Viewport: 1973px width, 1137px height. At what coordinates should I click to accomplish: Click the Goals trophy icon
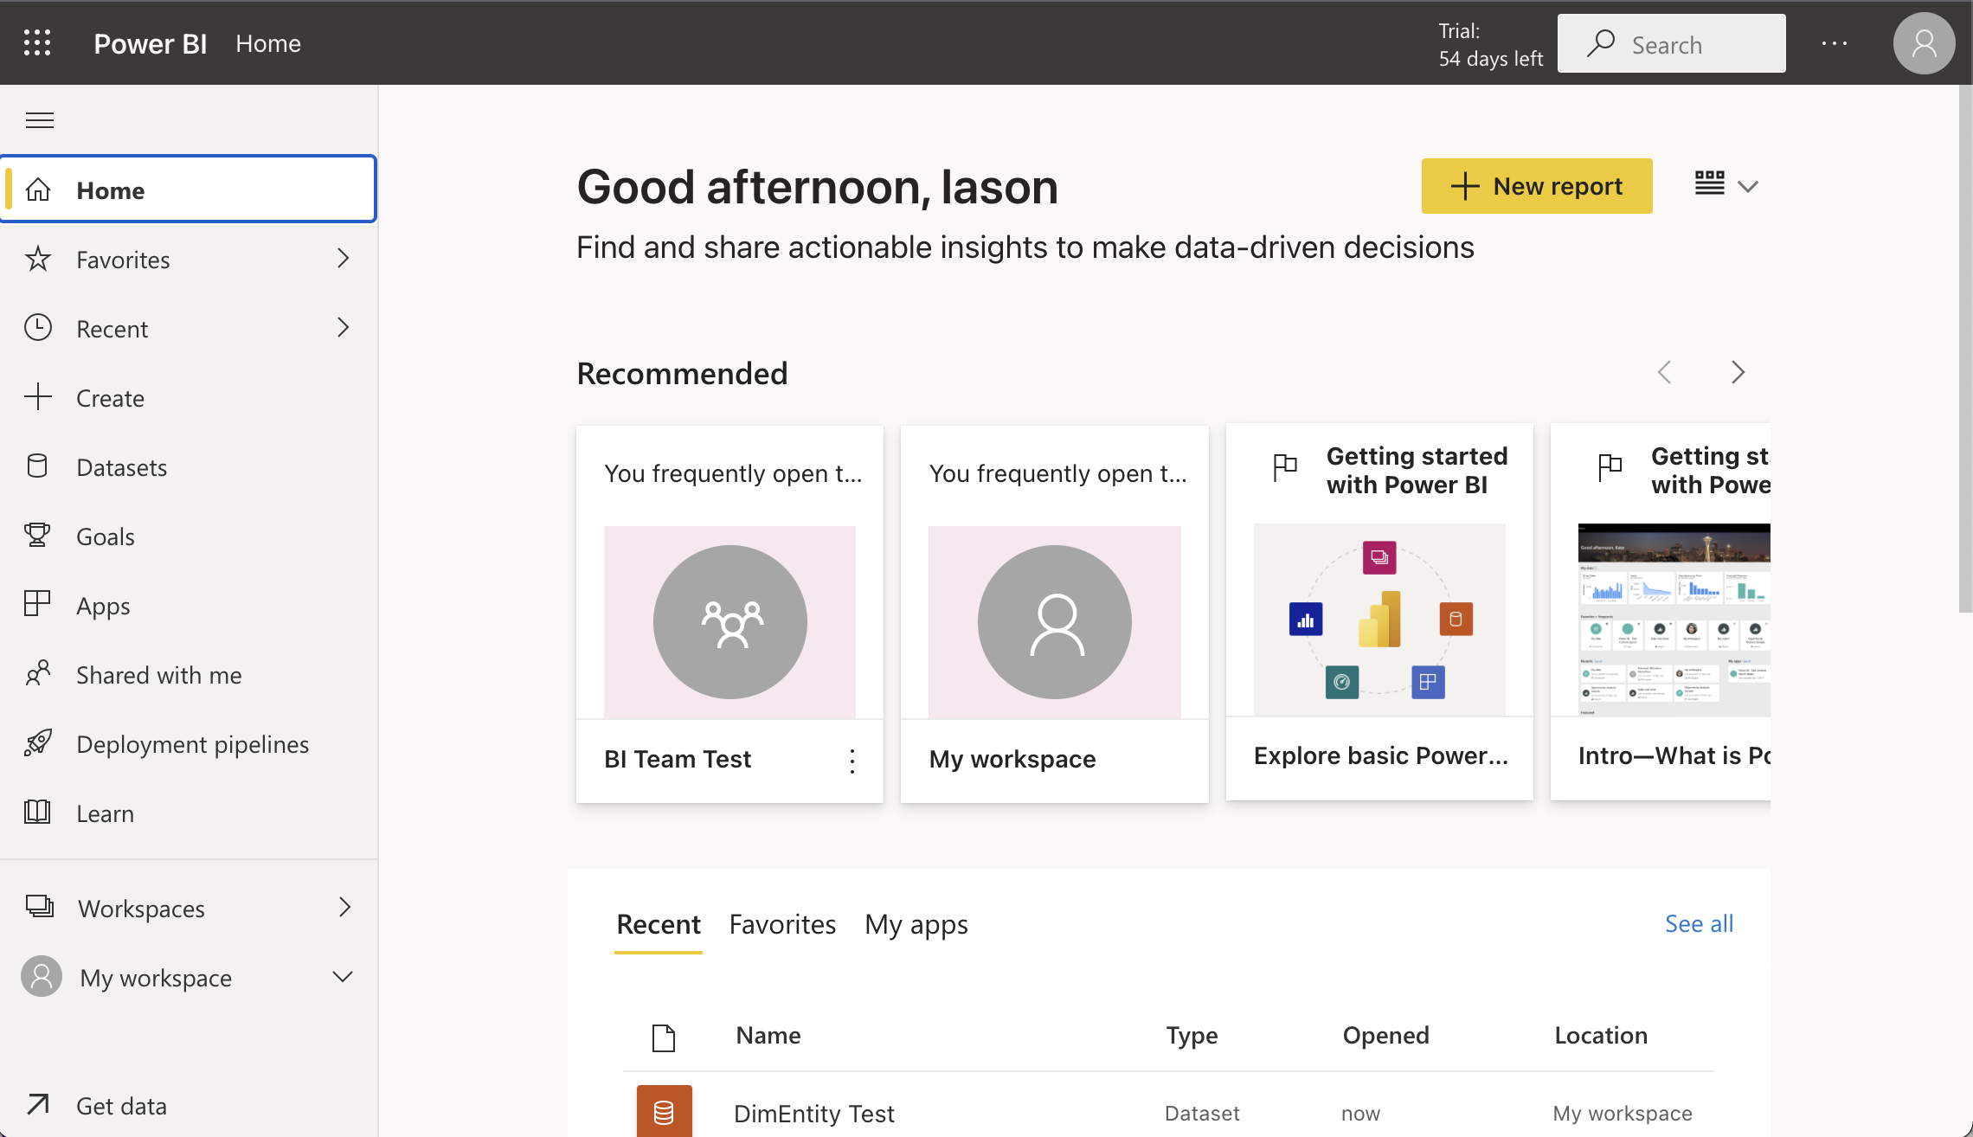38,536
